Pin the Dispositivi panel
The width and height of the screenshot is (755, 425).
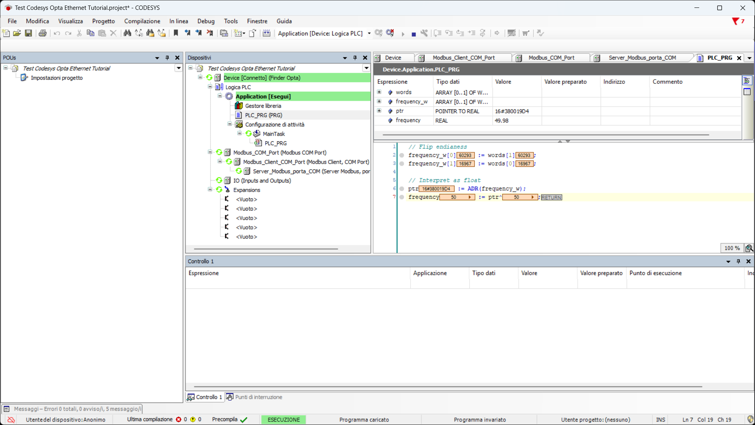click(x=355, y=58)
